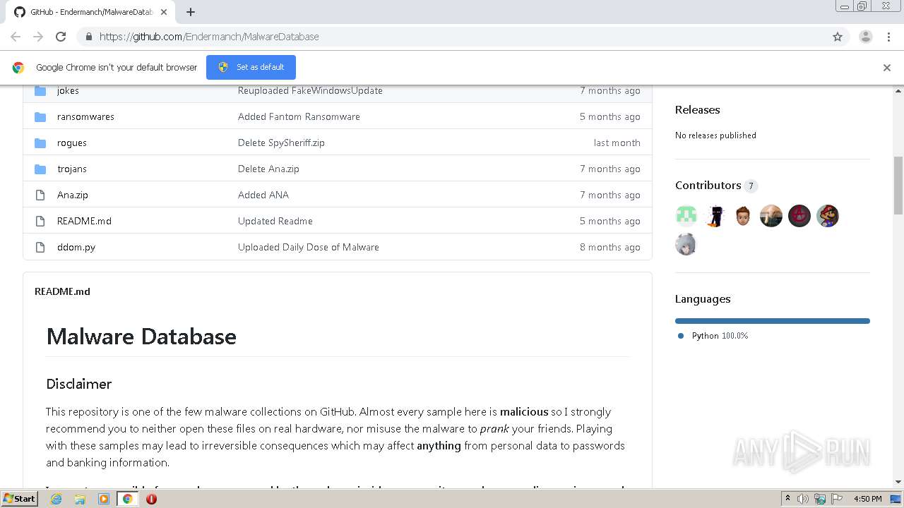Open Internet Explorer from the taskbar

(56, 499)
